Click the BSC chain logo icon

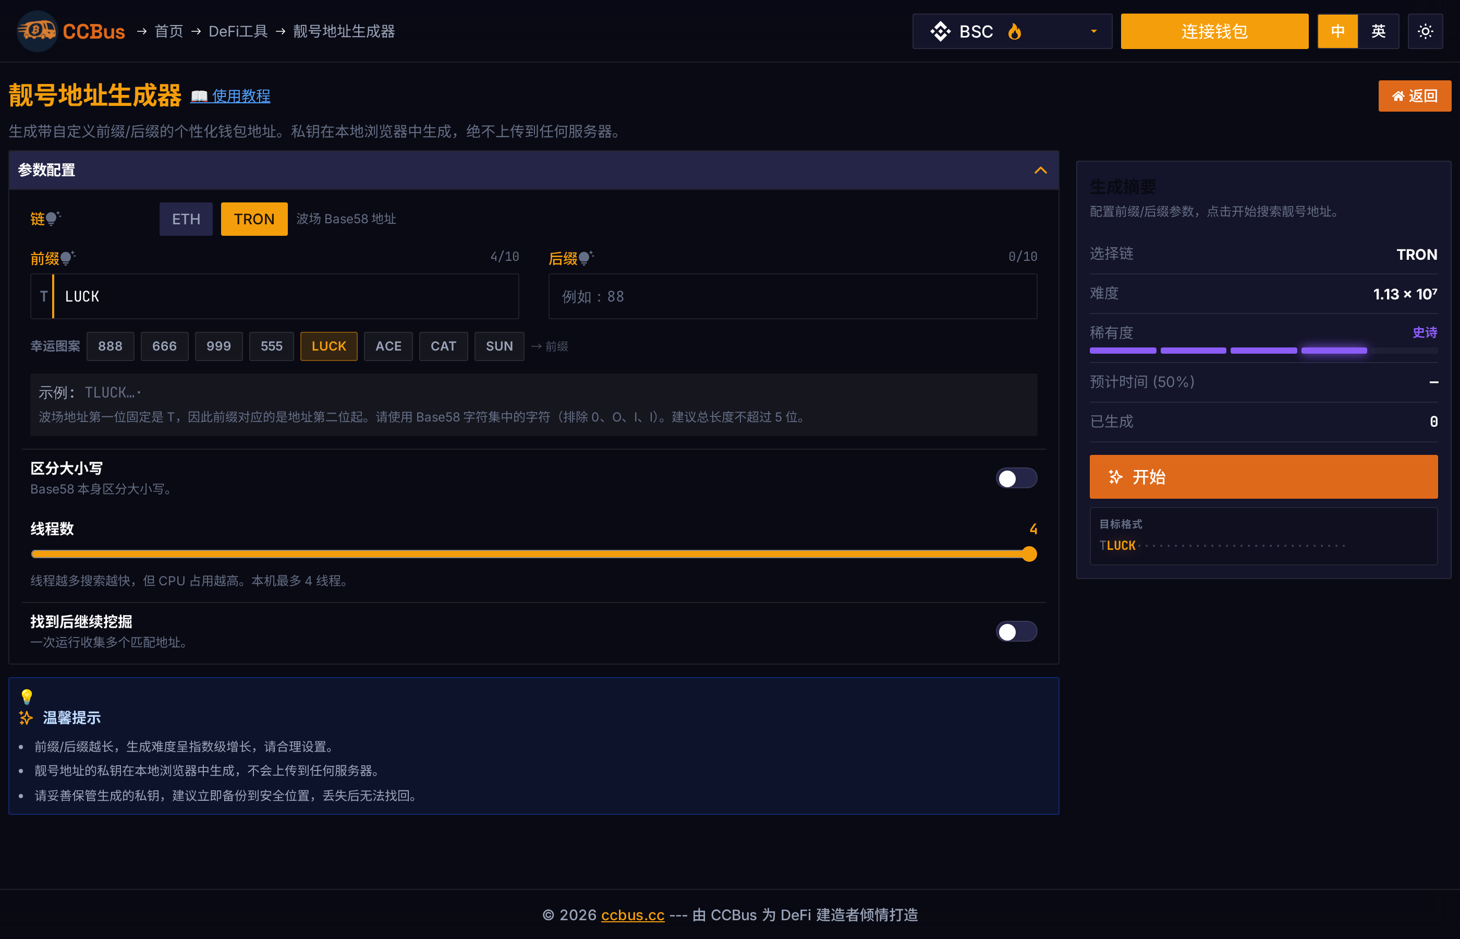pos(940,31)
